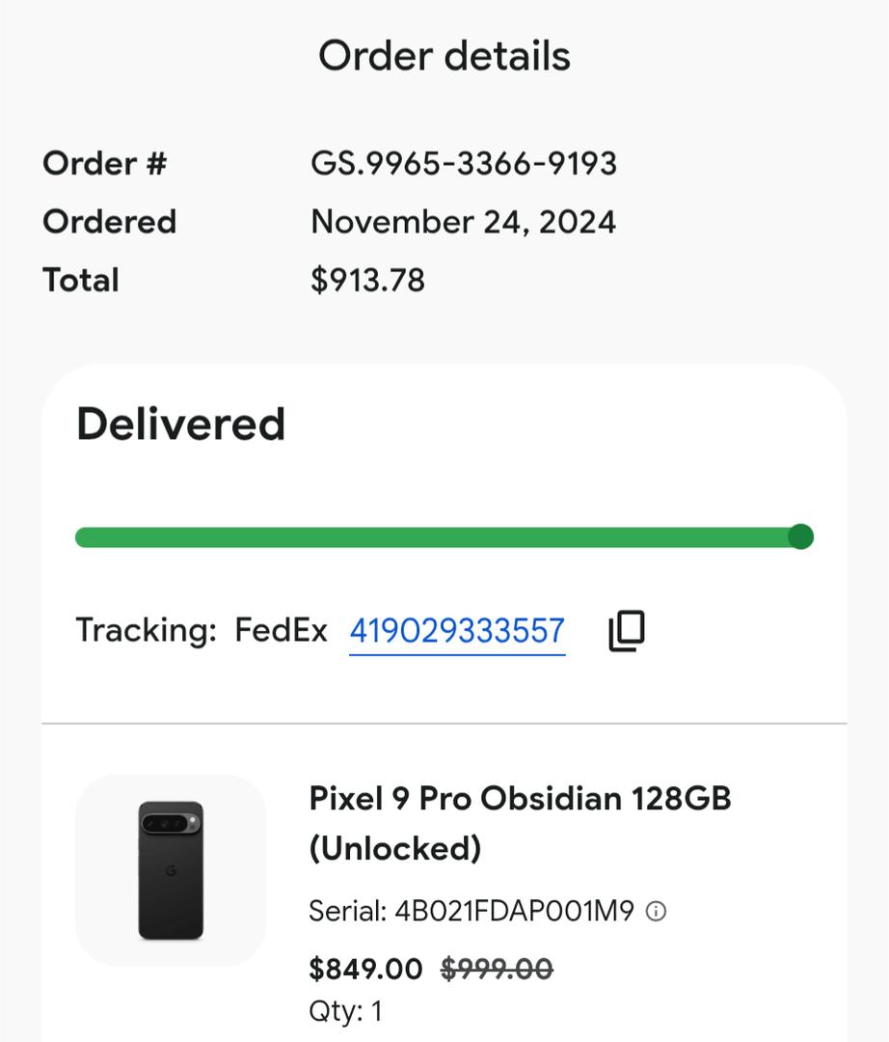Click the FedEx carrier name
The height and width of the screenshot is (1042, 889).
tap(282, 631)
